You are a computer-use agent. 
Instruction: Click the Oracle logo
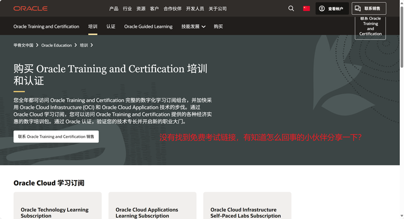(30, 8)
